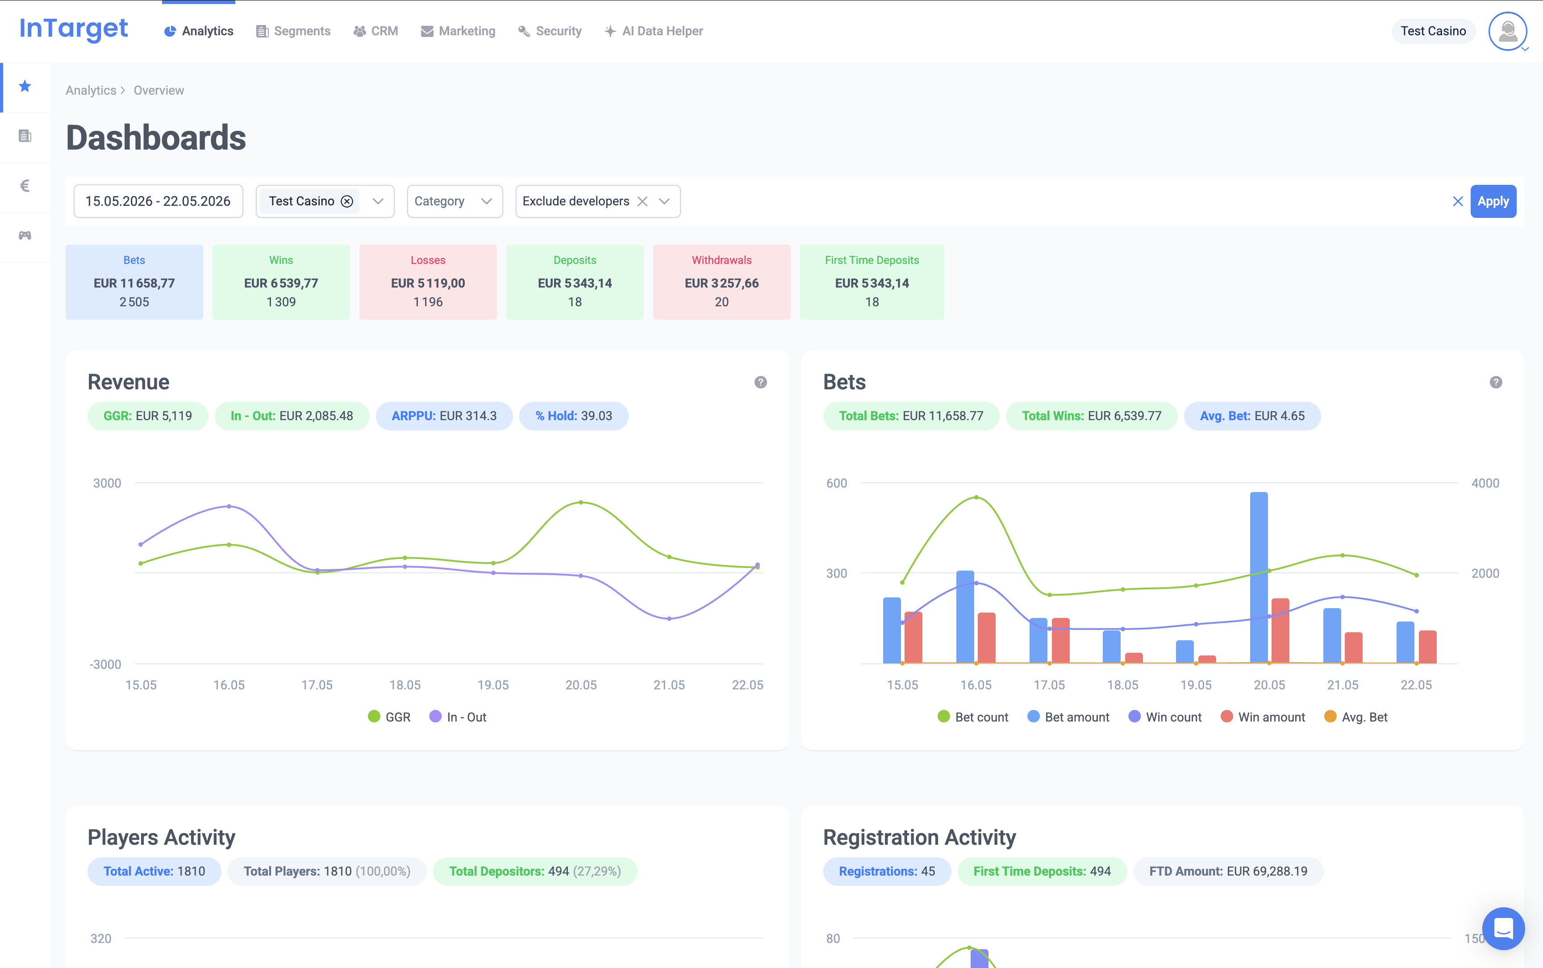Screen dimensions: 1543x968
Task: Go to the Analytics breadcrumb link
Action: (x=91, y=90)
